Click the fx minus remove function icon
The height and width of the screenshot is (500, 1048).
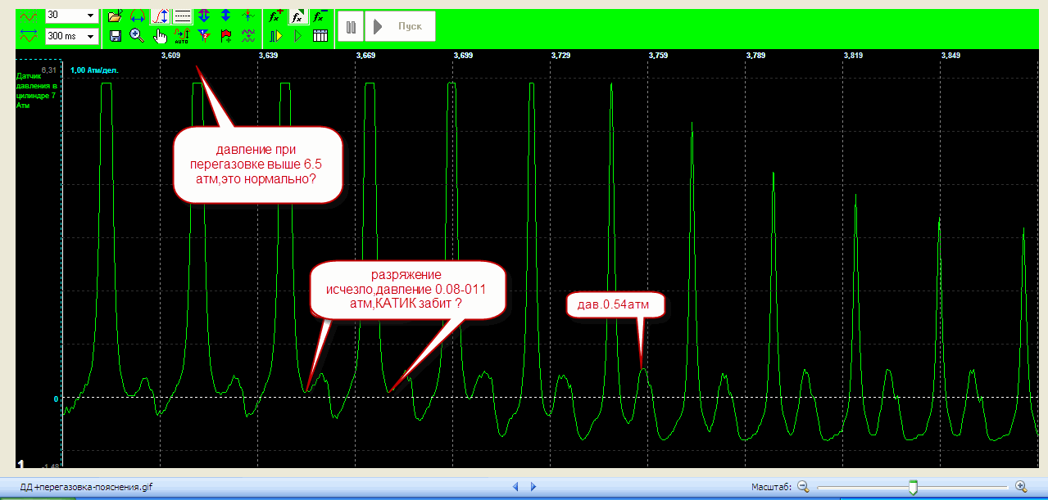pos(320,16)
